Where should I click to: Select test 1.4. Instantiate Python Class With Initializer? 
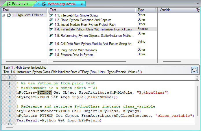coord(93,29)
